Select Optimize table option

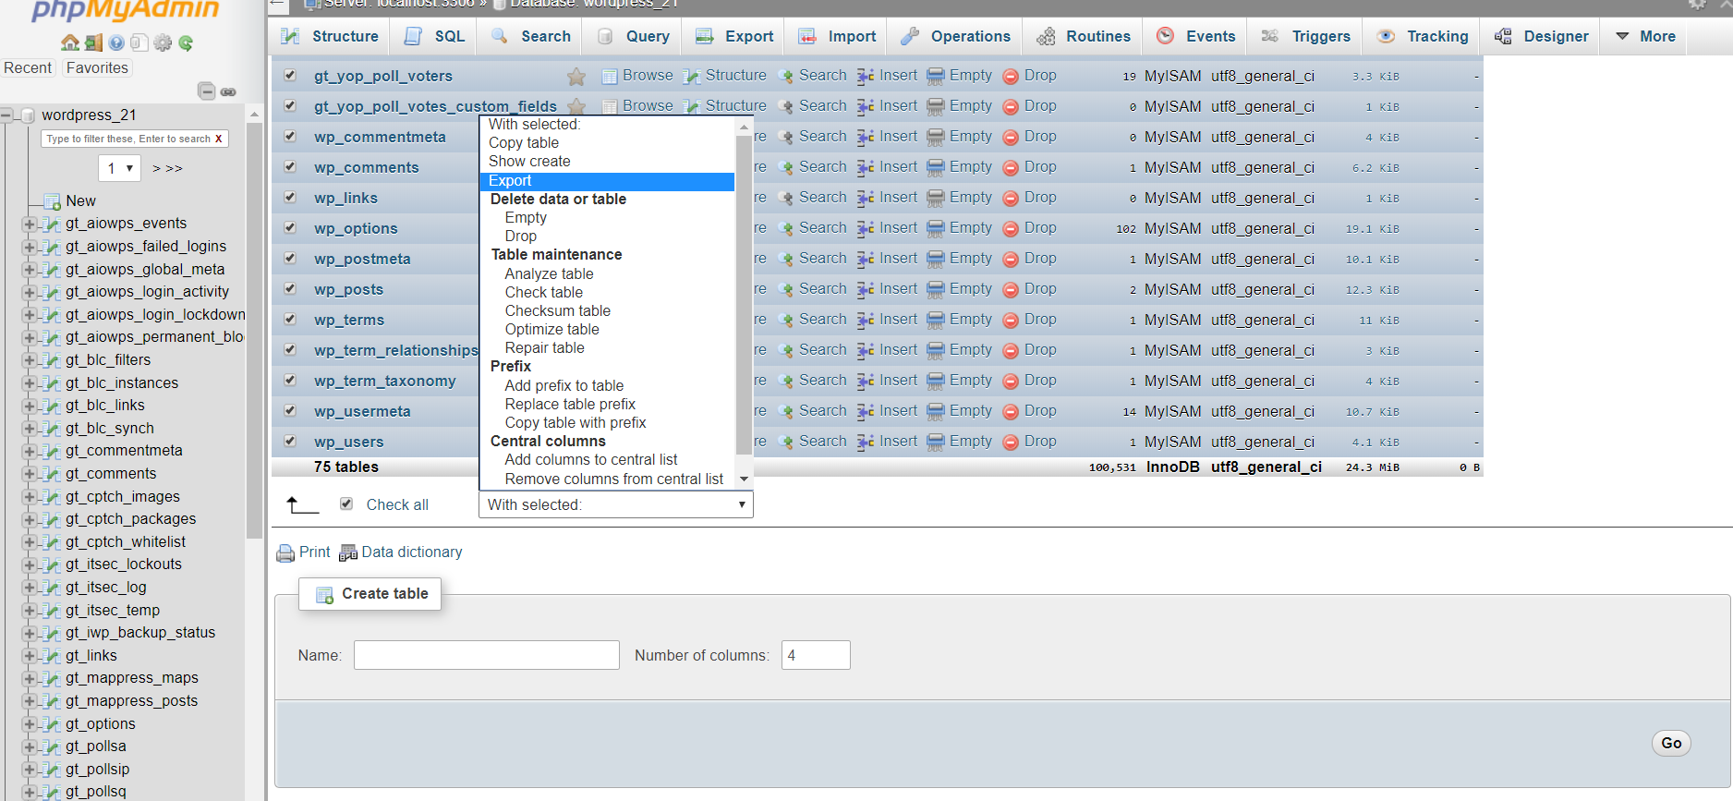point(607,330)
